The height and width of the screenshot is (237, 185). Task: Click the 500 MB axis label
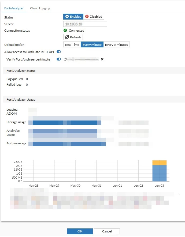pos(17,178)
